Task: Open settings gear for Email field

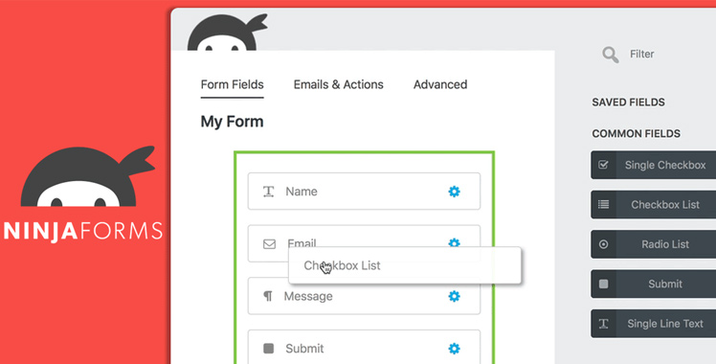Action: [x=454, y=242]
